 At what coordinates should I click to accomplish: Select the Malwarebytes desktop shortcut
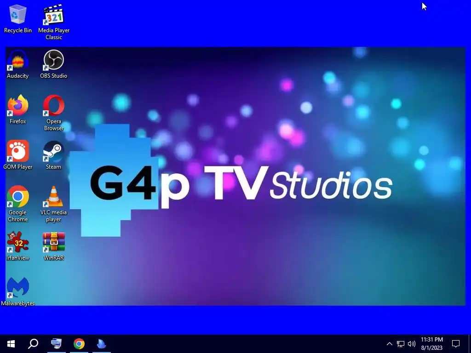(x=18, y=292)
